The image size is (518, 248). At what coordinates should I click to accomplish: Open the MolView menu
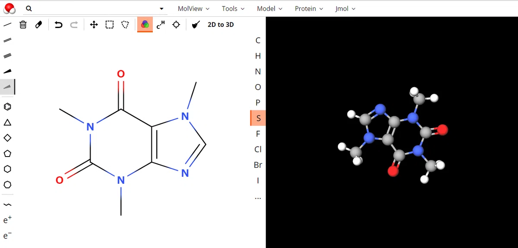coord(193,9)
